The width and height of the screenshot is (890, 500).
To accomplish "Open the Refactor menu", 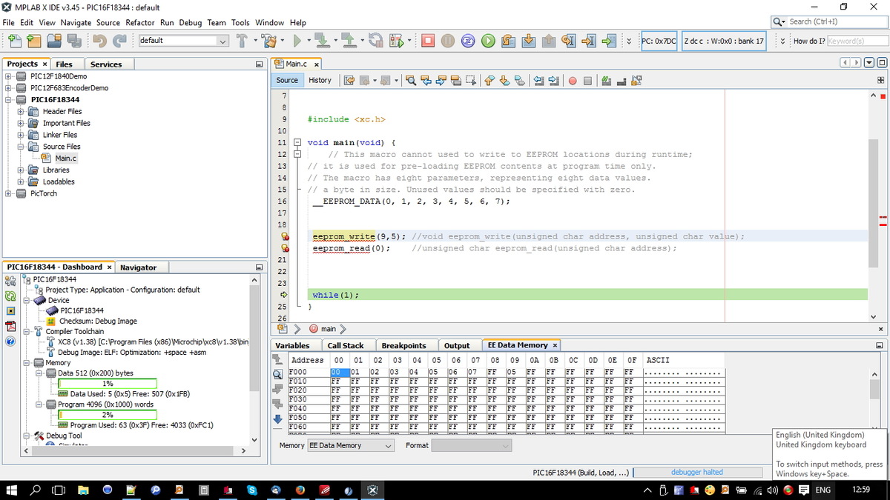I will [x=140, y=22].
